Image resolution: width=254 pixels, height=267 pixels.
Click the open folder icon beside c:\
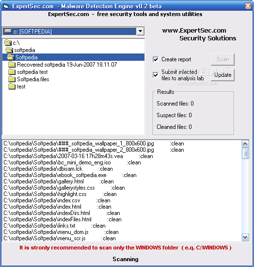click(8, 43)
